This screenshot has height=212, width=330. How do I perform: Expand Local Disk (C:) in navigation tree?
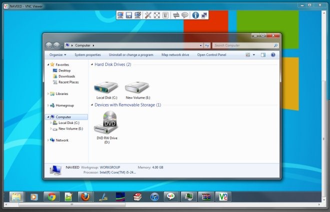click(51, 122)
